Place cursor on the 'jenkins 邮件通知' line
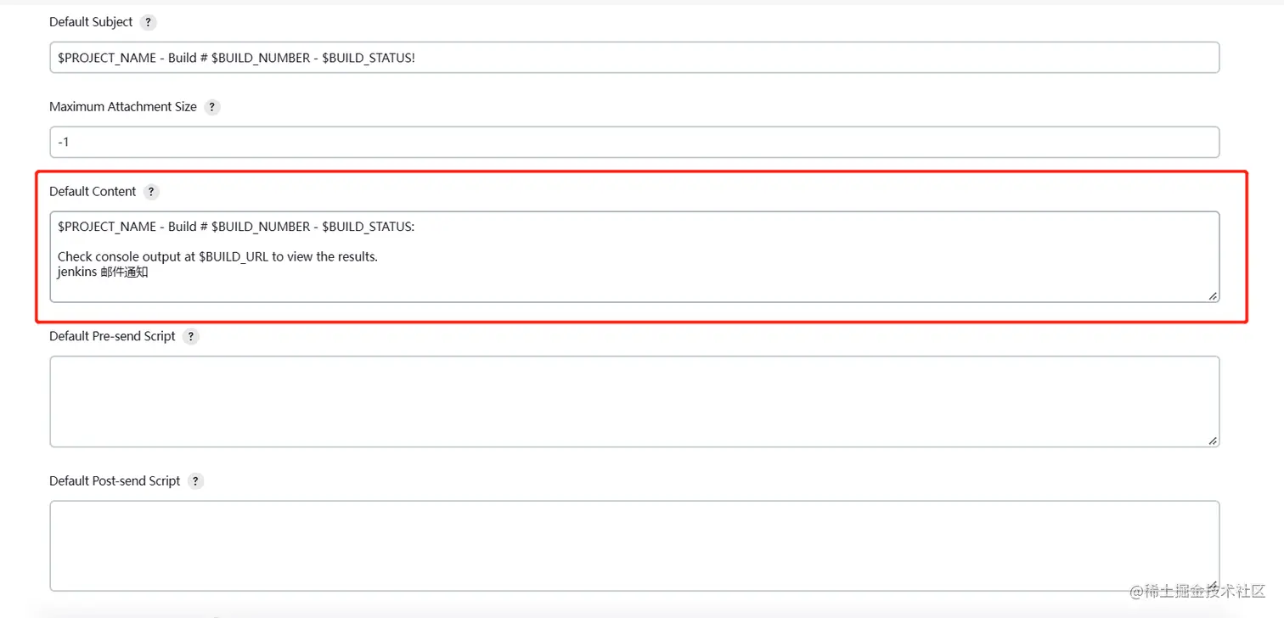Viewport: 1284px width, 618px height. click(104, 272)
